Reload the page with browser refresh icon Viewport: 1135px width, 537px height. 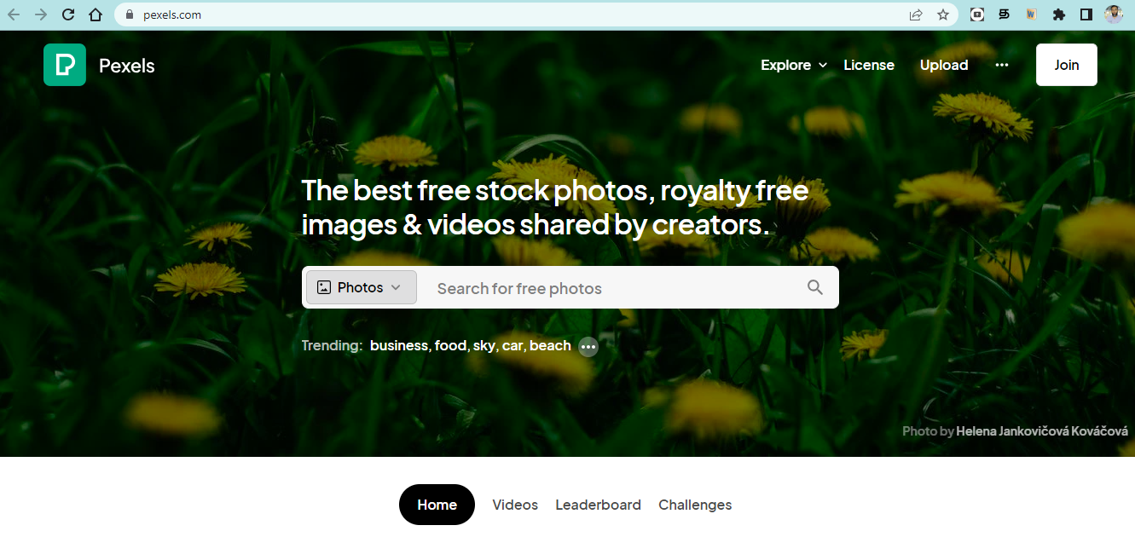68,14
